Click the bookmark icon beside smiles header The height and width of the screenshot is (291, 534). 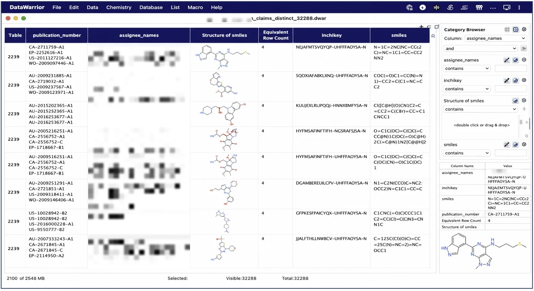pos(433,36)
